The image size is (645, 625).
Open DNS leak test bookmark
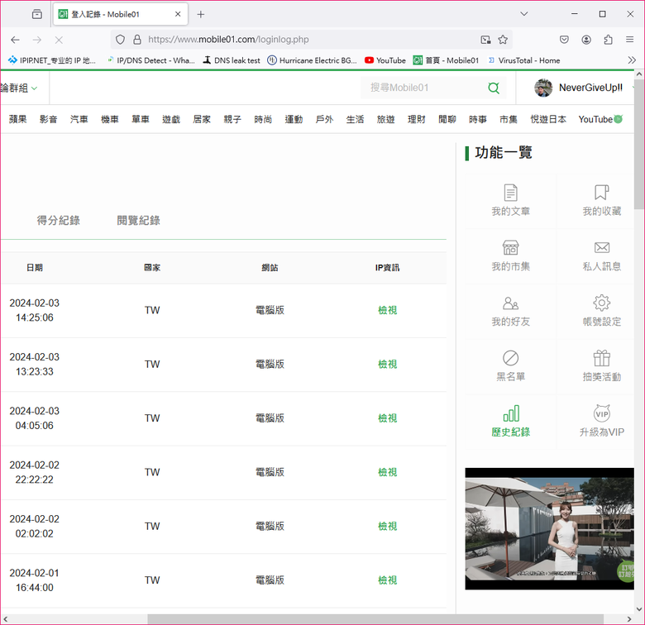tap(232, 60)
